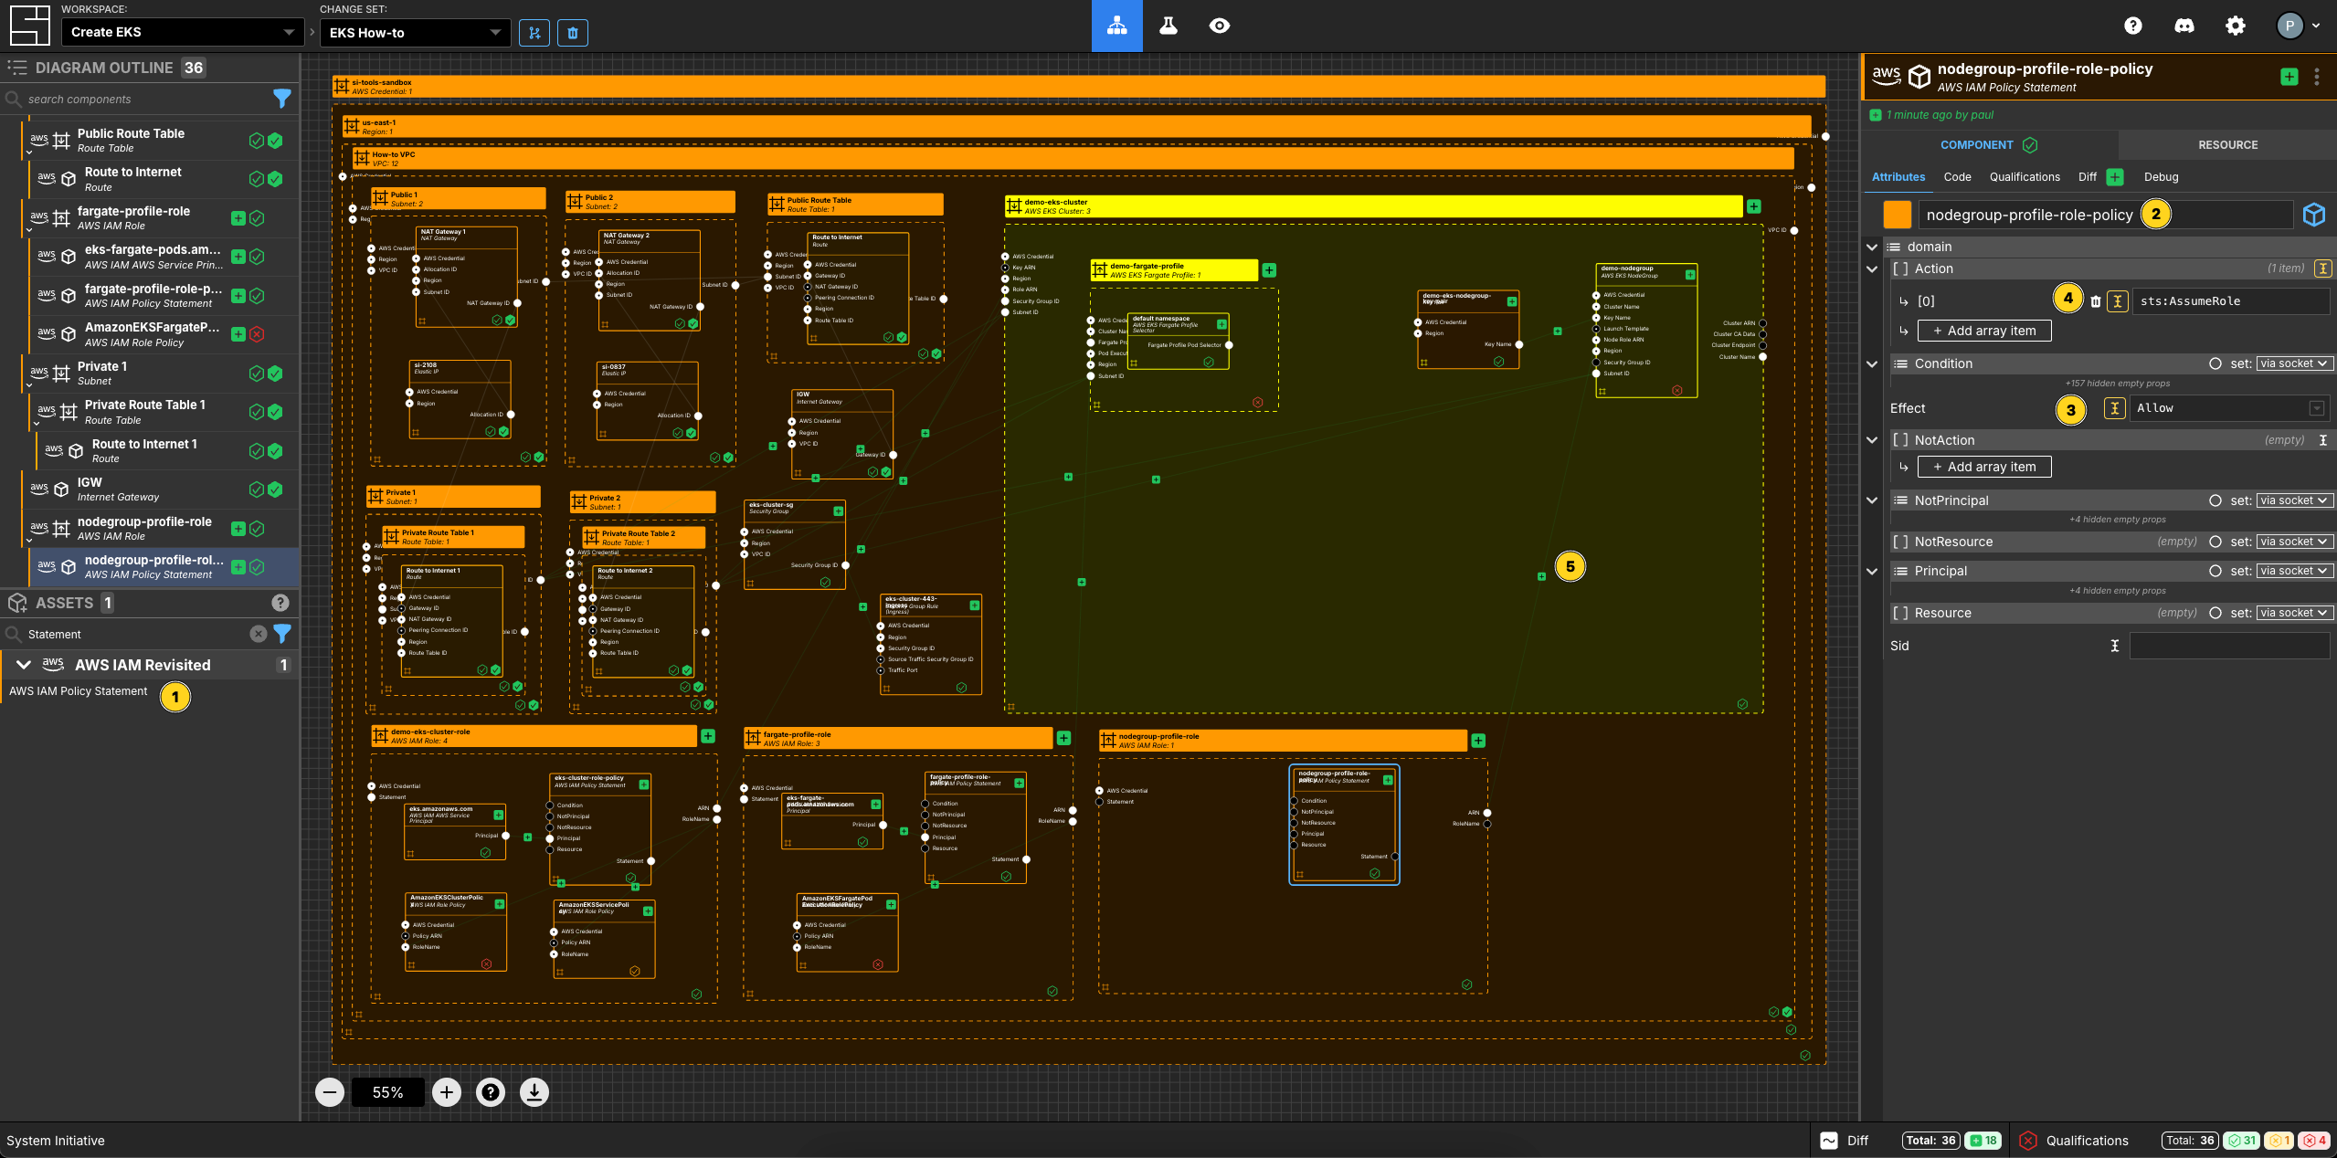2337x1158 pixels.
Task: Toggle NotPrincipal set radio circle
Action: click(2215, 500)
